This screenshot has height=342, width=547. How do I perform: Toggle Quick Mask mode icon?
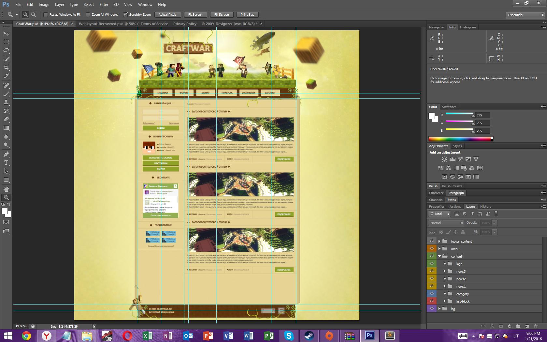click(x=6, y=222)
